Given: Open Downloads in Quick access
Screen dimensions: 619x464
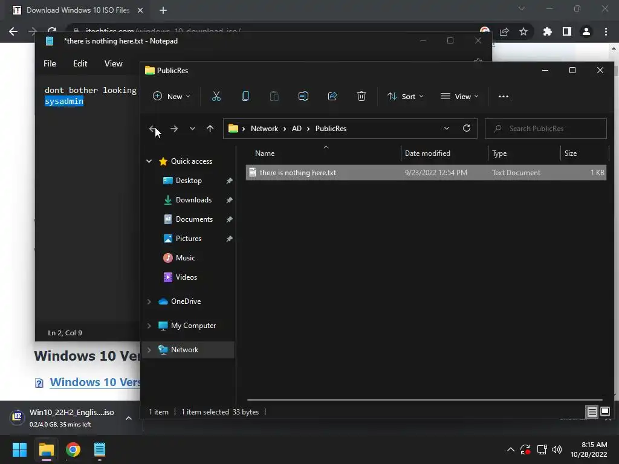Looking at the screenshot, I should click(x=193, y=200).
